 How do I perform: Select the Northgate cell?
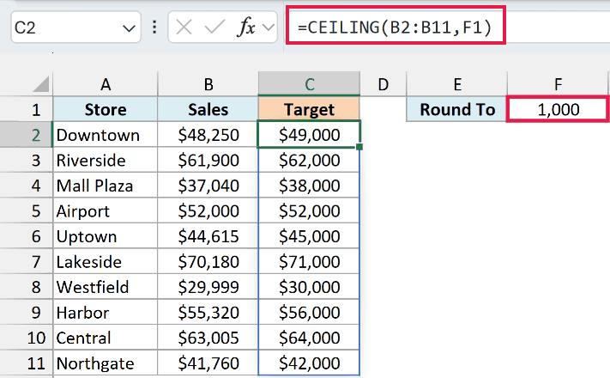click(x=106, y=363)
